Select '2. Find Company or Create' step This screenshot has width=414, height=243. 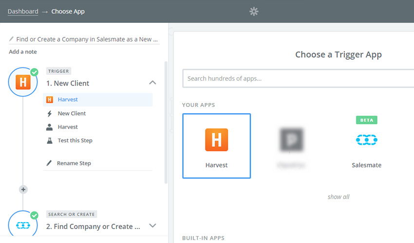point(93,226)
